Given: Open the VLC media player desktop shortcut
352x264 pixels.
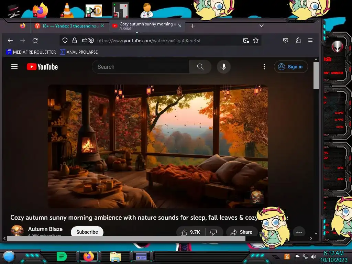Looking at the screenshot, I should coord(67,10).
